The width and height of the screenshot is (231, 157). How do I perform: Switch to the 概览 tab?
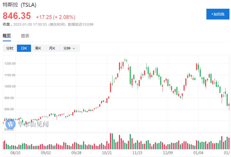(x=7, y=36)
